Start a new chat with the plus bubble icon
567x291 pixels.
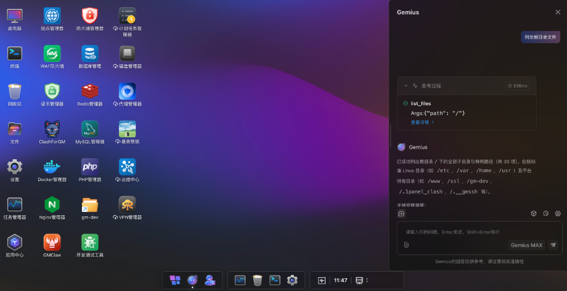401,214
